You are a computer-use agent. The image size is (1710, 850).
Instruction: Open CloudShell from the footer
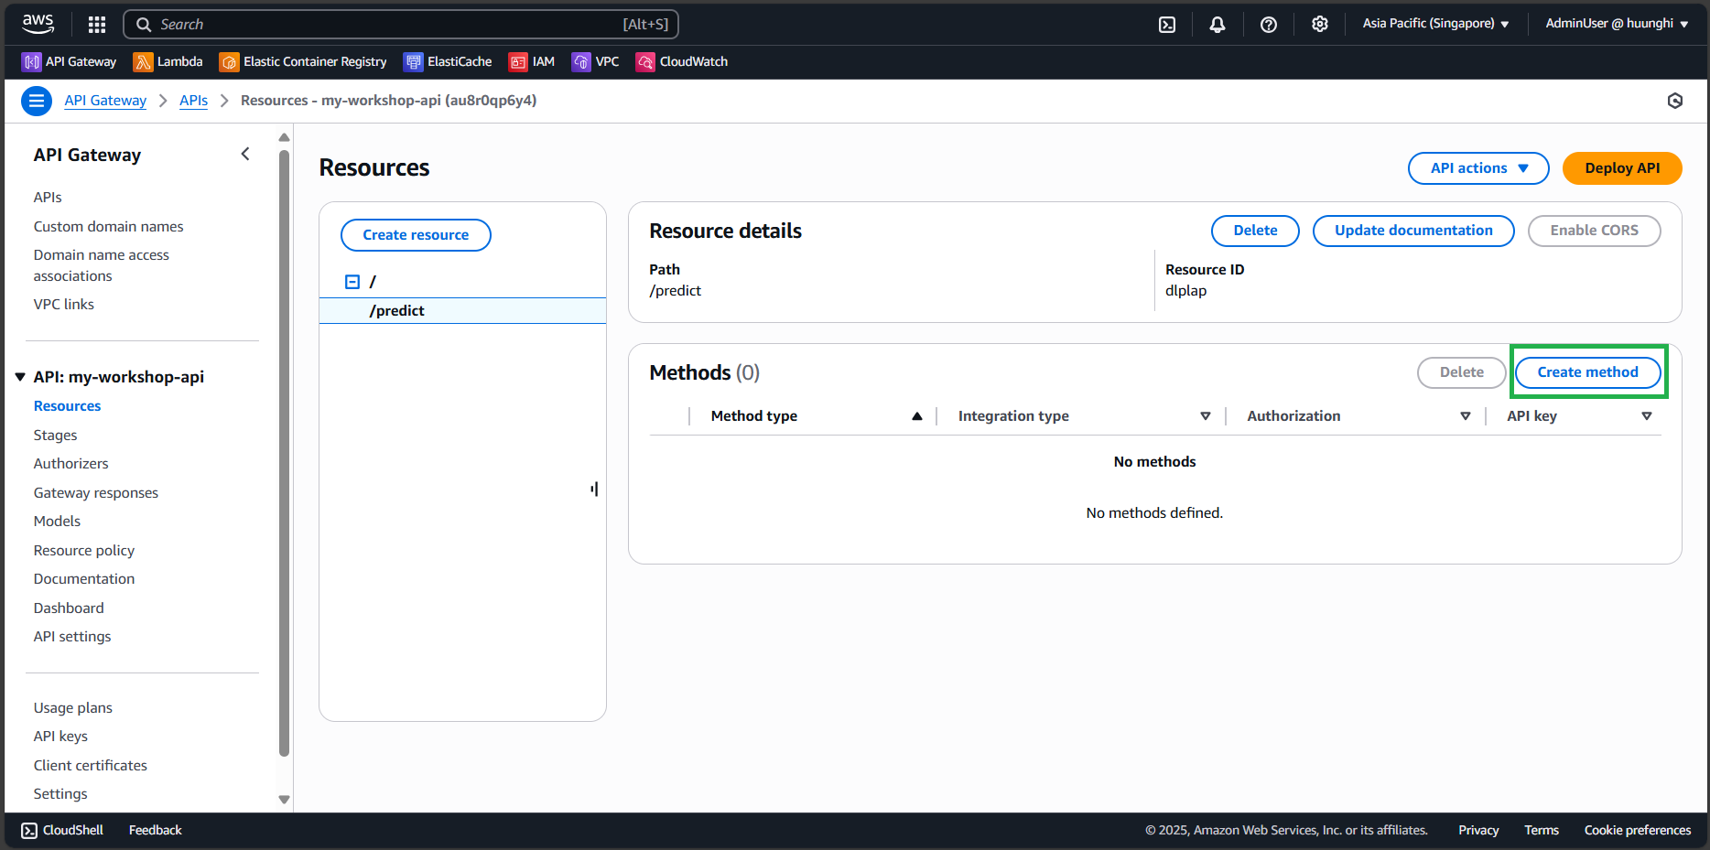click(x=62, y=830)
